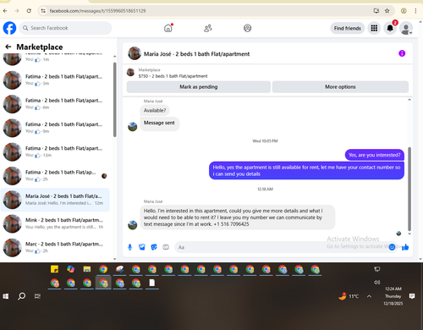423x330 pixels.
Task: Open Task View on the taskbar
Action: (x=37, y=296)
